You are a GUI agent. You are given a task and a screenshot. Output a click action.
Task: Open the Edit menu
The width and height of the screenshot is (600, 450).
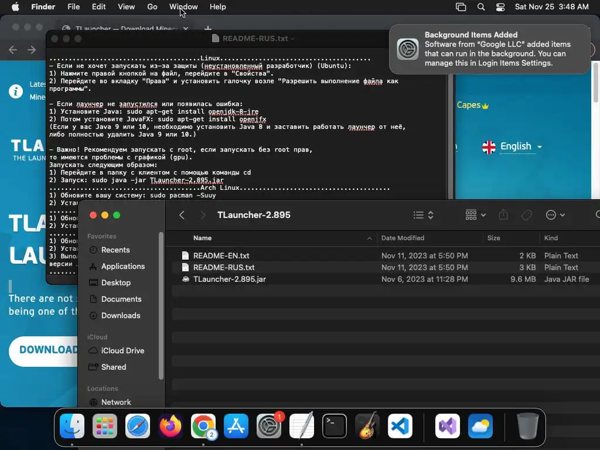98,7
